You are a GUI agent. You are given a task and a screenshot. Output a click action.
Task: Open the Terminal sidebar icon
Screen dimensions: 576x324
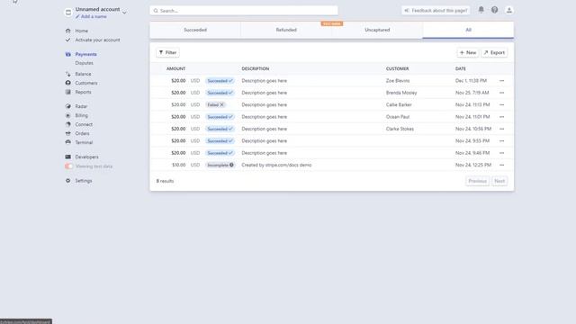click(68, 142)
